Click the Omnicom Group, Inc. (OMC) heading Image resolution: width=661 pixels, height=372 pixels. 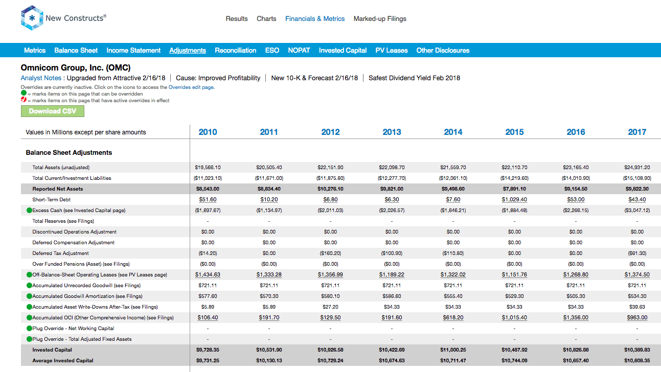point(75,67)
